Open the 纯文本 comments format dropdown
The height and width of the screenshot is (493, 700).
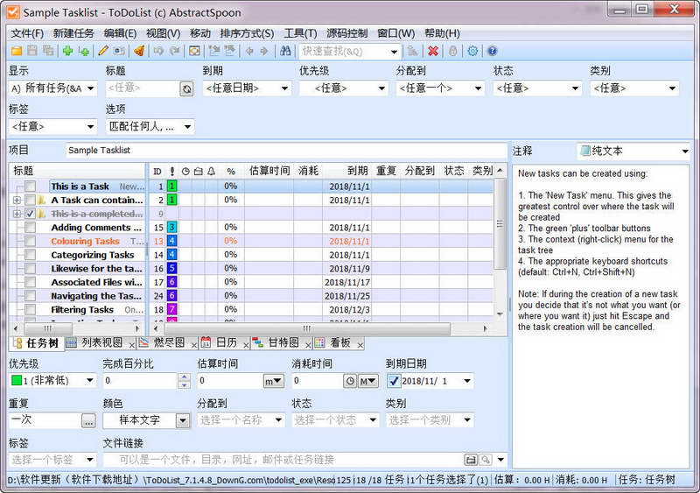point(685,151)
